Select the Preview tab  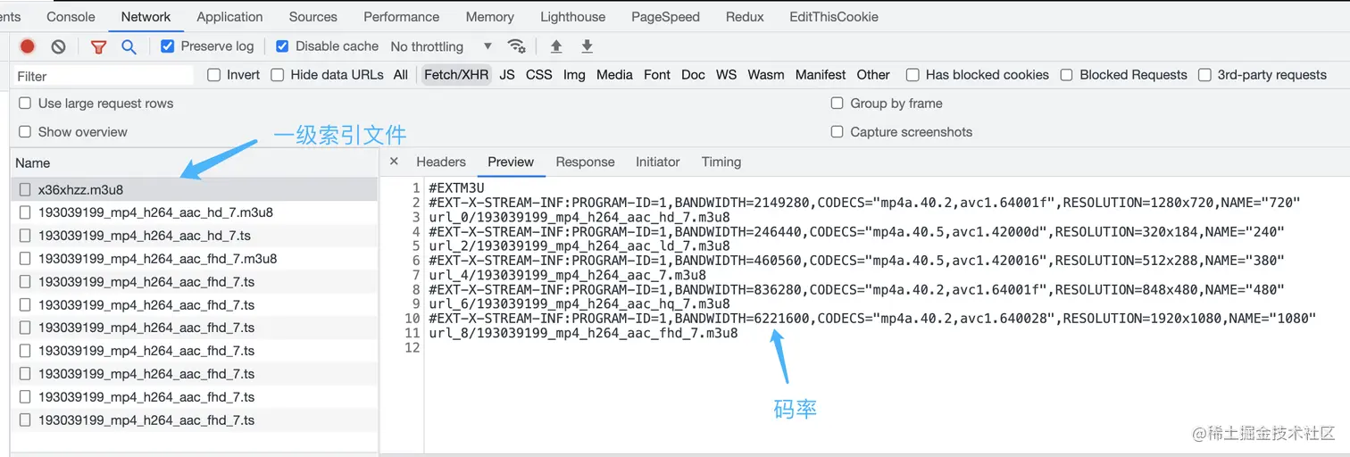[x=511, y=162]
